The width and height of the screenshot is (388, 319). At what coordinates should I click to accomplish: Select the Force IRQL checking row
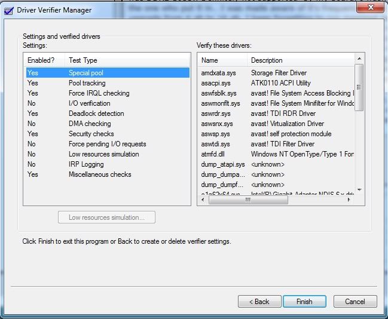pos(108,93)
